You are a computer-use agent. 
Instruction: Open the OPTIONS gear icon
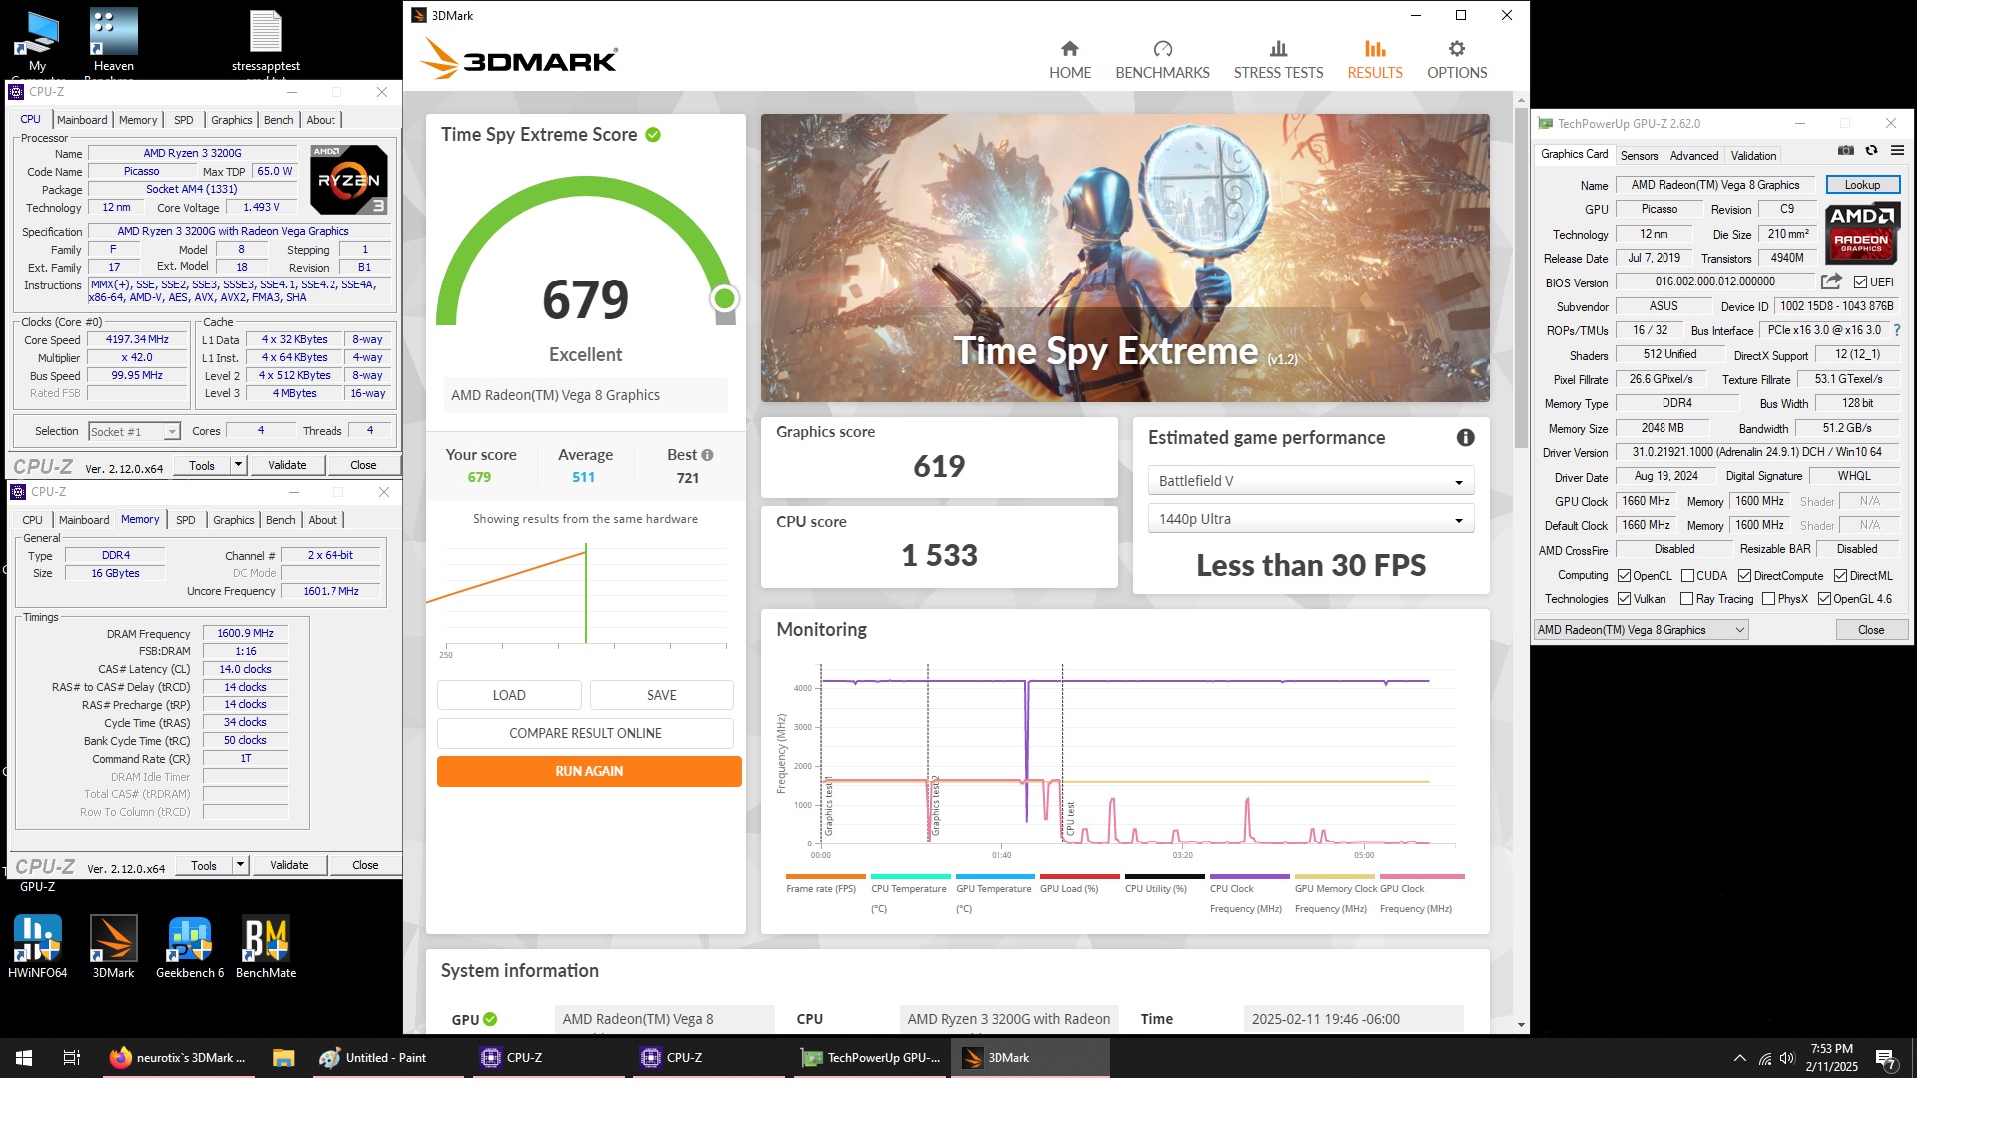[x=1457, y=49]
